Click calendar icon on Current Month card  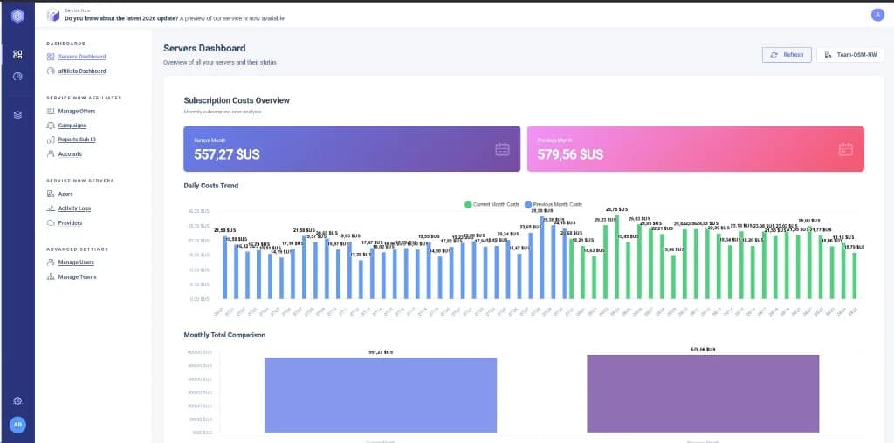point(502,149)
